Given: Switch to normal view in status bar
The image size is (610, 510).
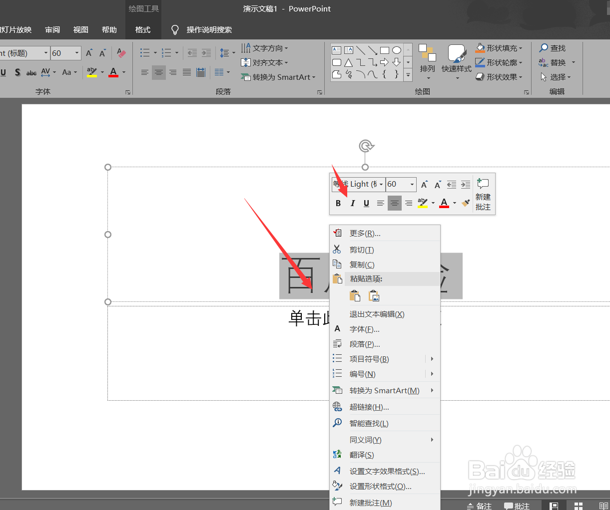Looking at the screenshot, I should coord(554,506).
